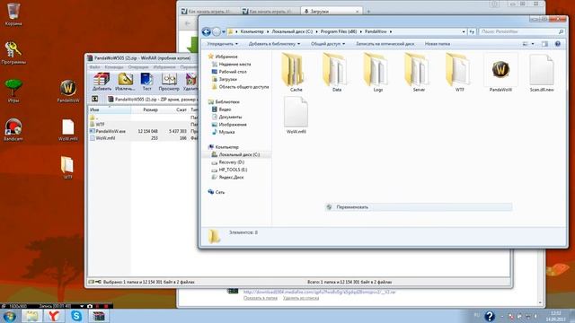Viewport: 575px width, 323px height.
Task: Click WinRAR Просмотр (View) toolbar icon
Action: click(x=169, y=82)
